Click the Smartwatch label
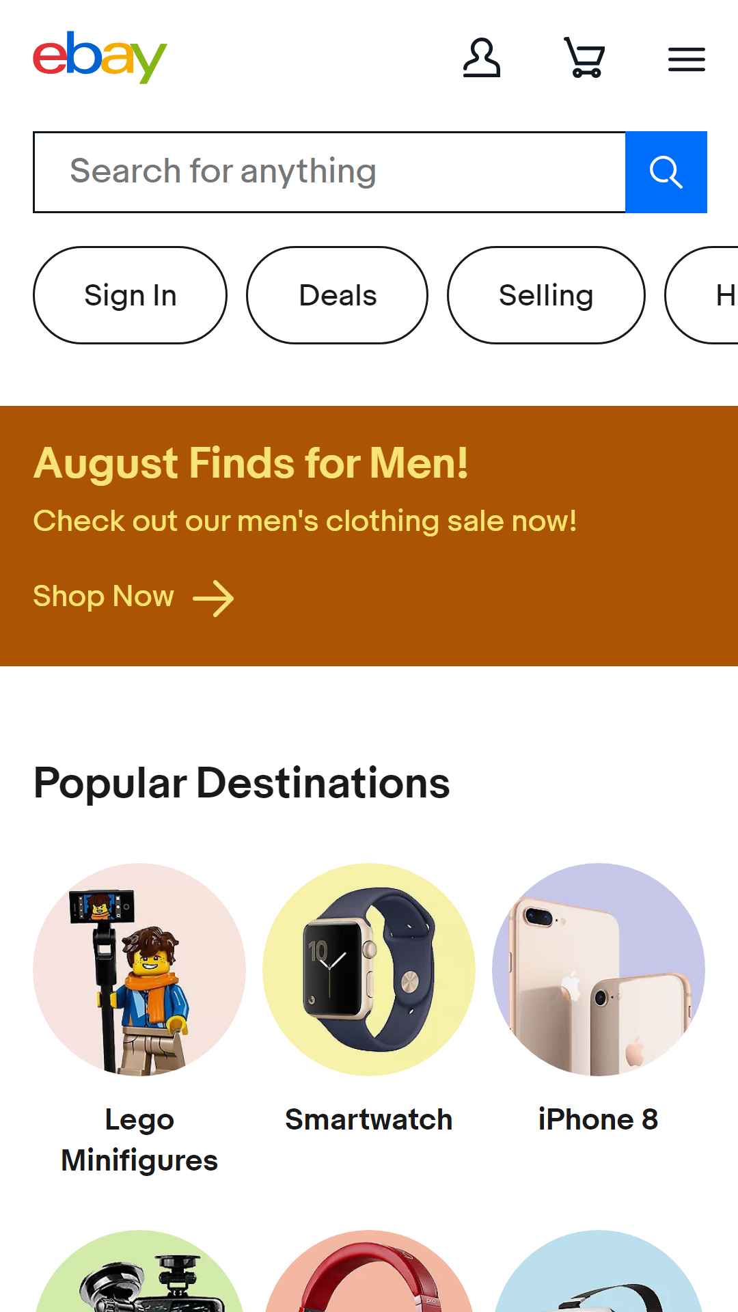 [x=369, y=1120]
